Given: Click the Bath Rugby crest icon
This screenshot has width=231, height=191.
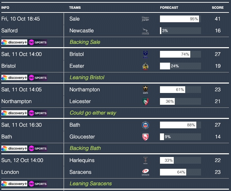Looking at the screenshot, I should [x=145, y=125].
